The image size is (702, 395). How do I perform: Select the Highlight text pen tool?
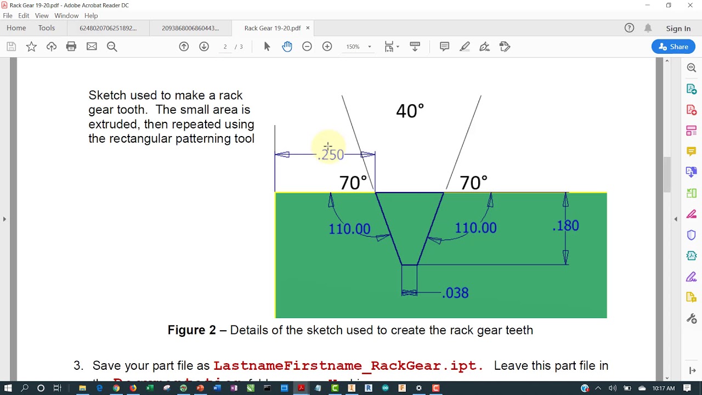[x=465, y=47]
